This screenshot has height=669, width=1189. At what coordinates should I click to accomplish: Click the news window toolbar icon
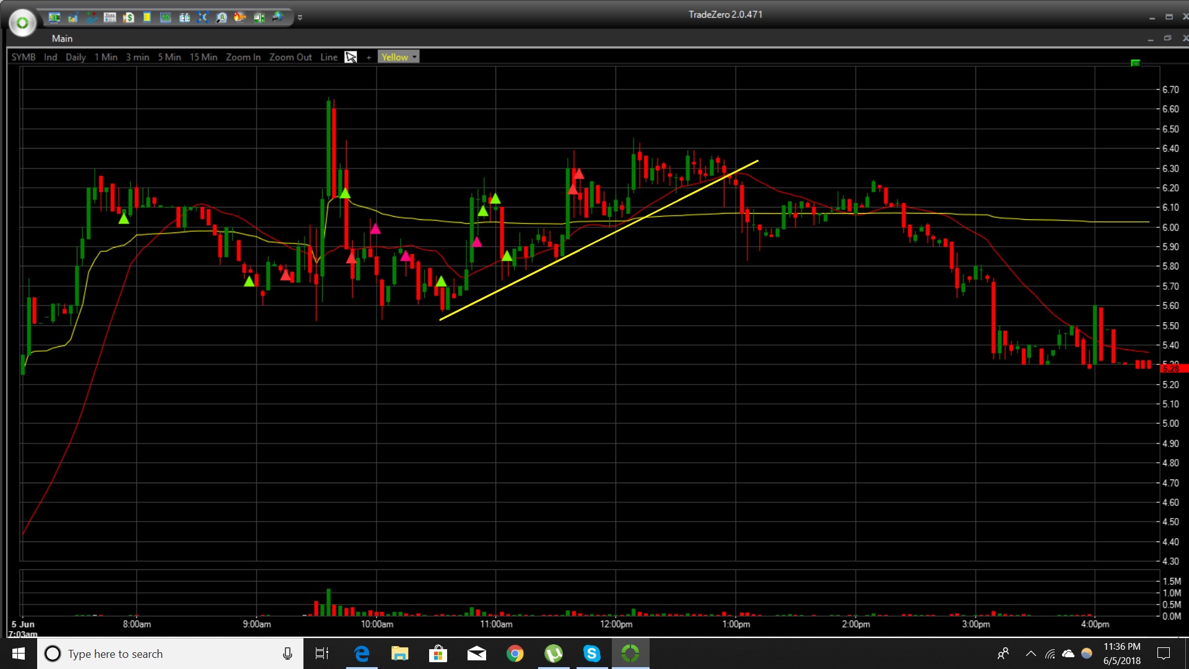(x=110, y=17)
